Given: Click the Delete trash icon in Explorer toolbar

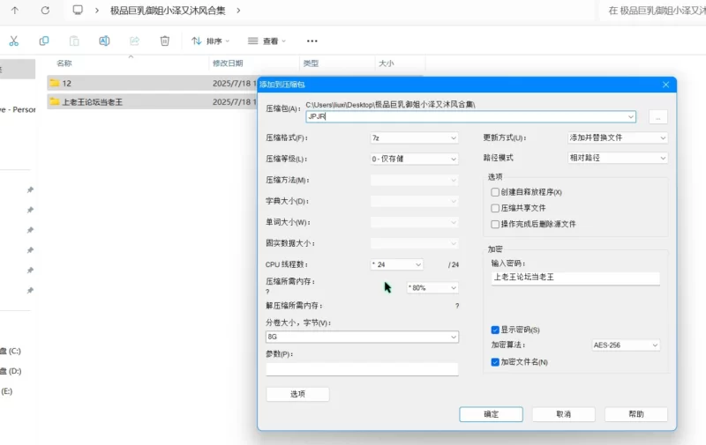Looking at the screenshot, I should pos(164,41).
